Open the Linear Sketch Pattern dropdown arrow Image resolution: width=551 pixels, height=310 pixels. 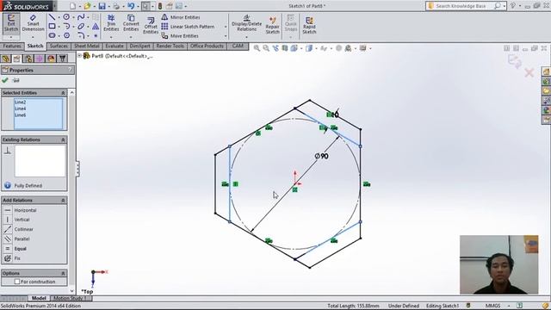[226, 27]
